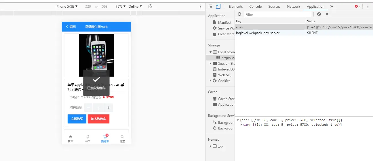The width and height of the screenshot is (373, 161).
Task: Open Clear storage trash item
Action: click(224, 34)
